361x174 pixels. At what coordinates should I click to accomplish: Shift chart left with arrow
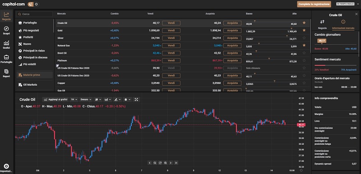point(150,163)
